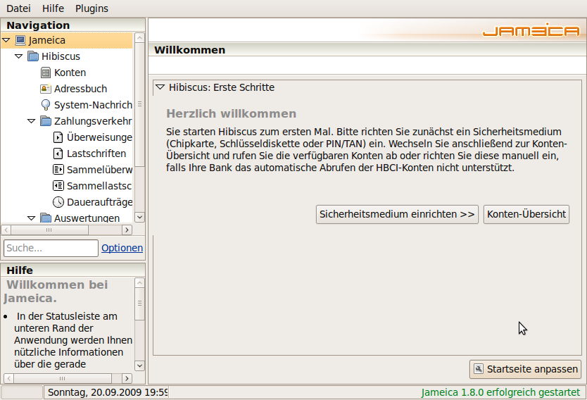Viewport: 587px width, 400px height.
Task: Click the Lastschriften document icon
Action: coord(58,154)
